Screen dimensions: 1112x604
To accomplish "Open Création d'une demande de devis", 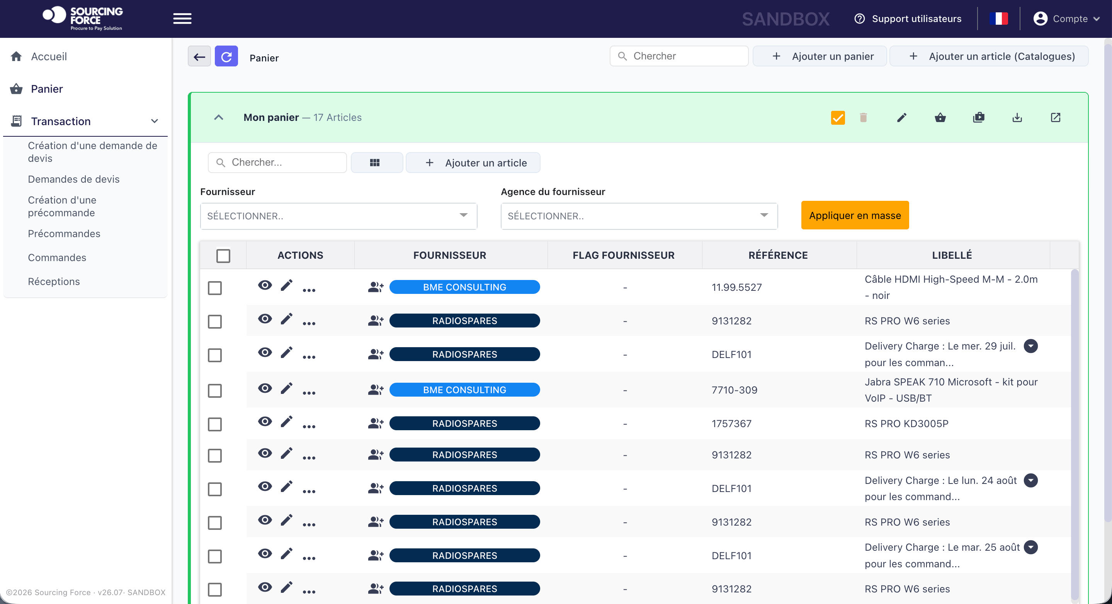I will 92,152.
